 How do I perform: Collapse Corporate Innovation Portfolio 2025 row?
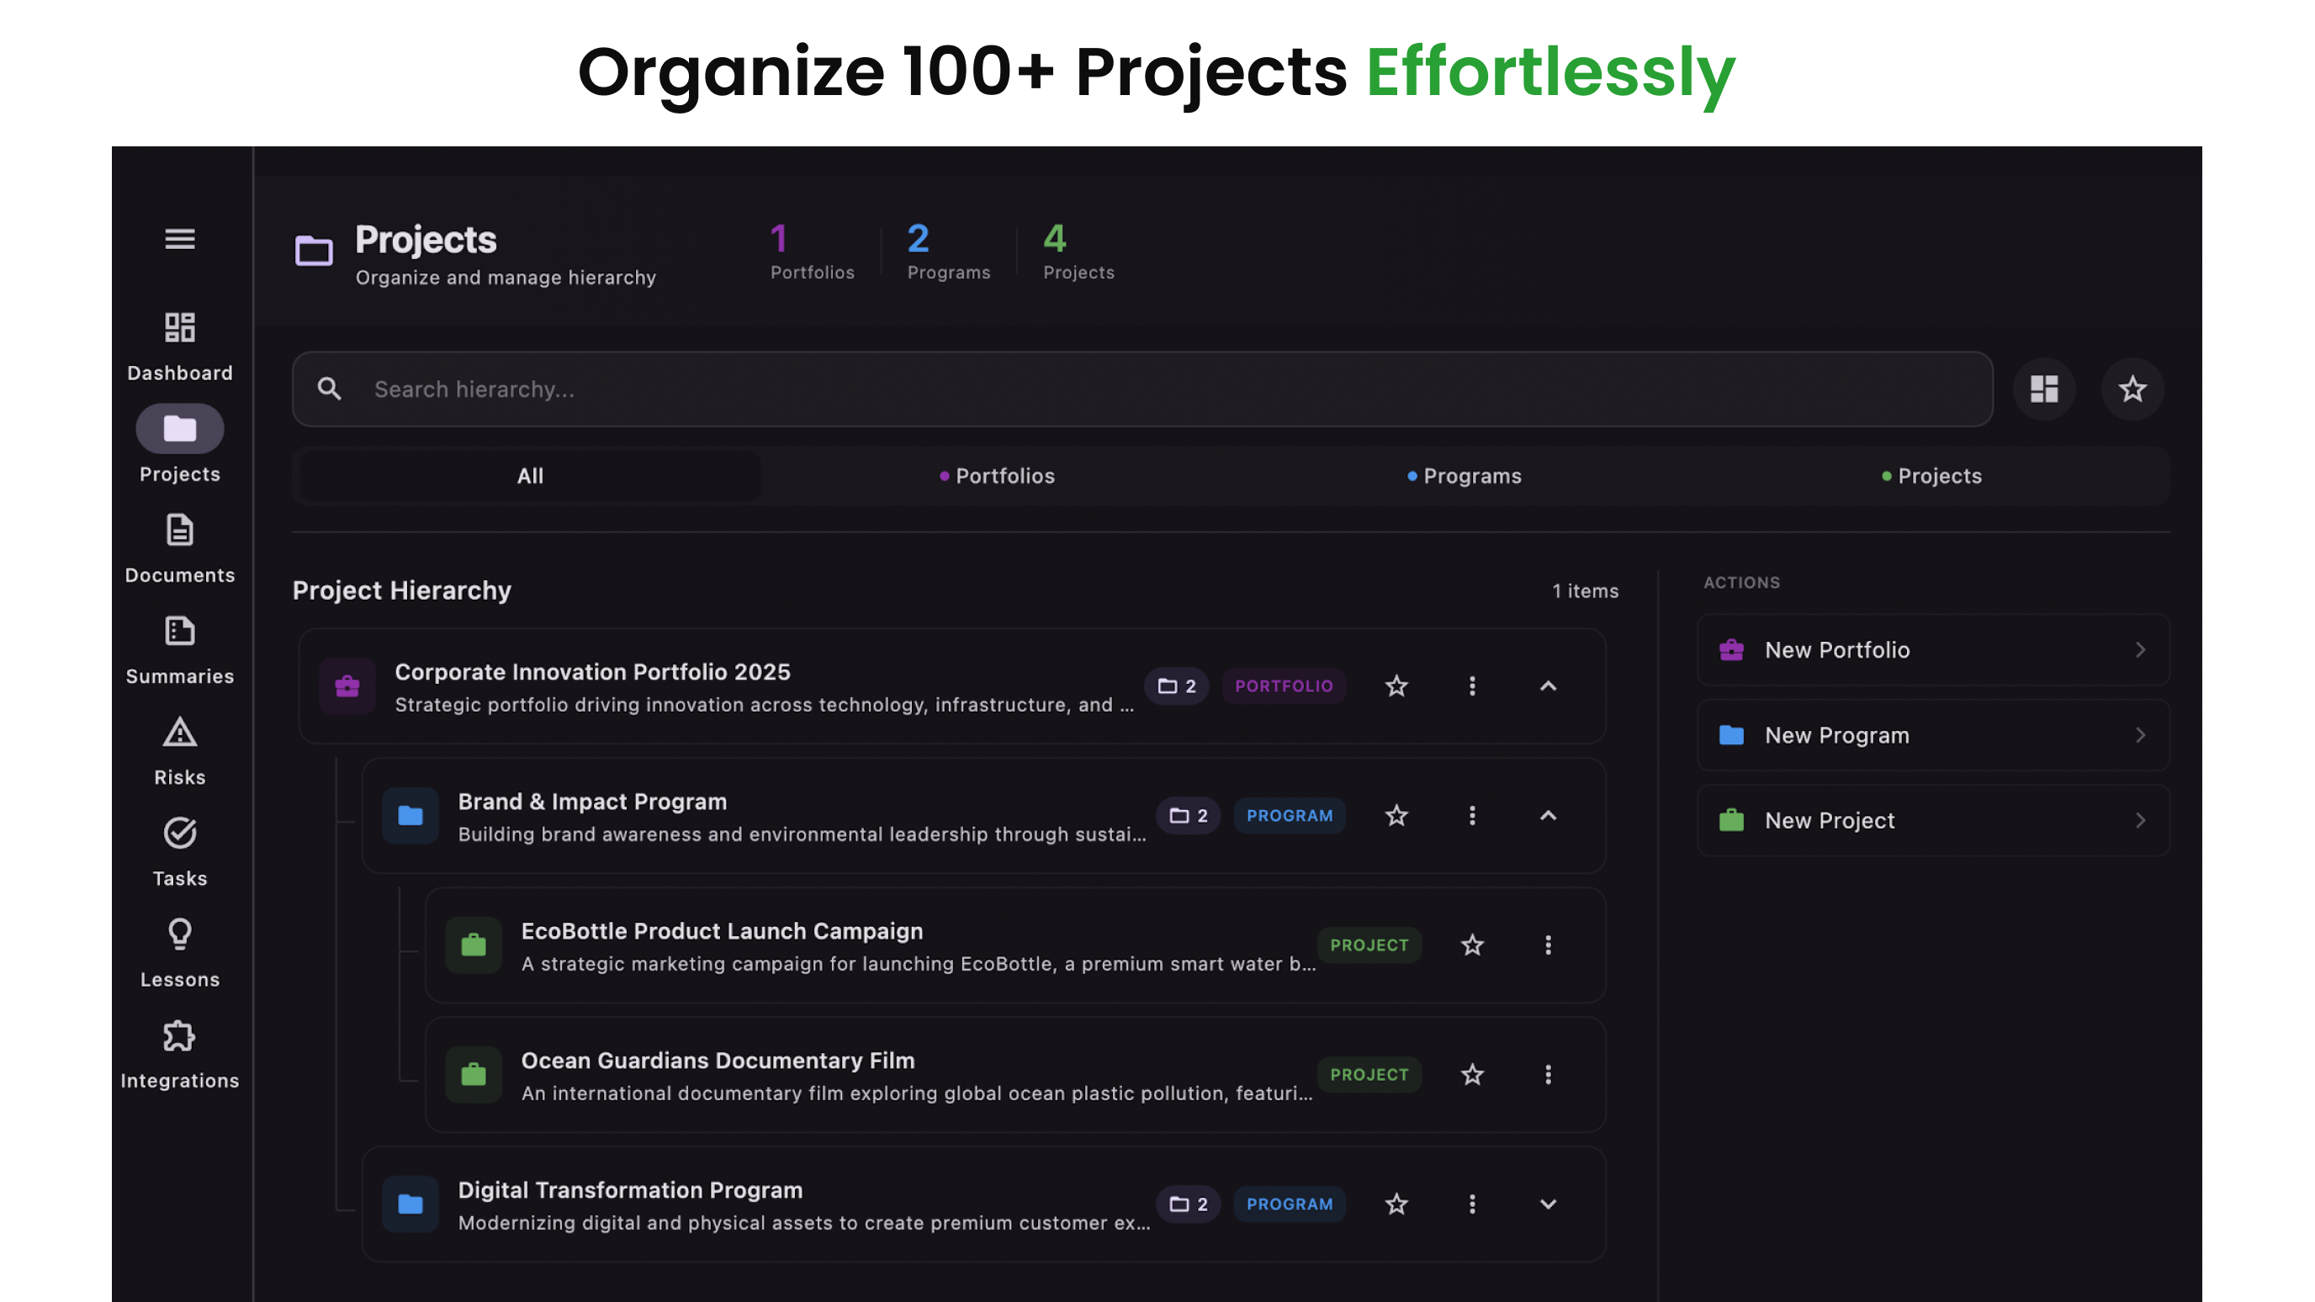click(1548, 686)
